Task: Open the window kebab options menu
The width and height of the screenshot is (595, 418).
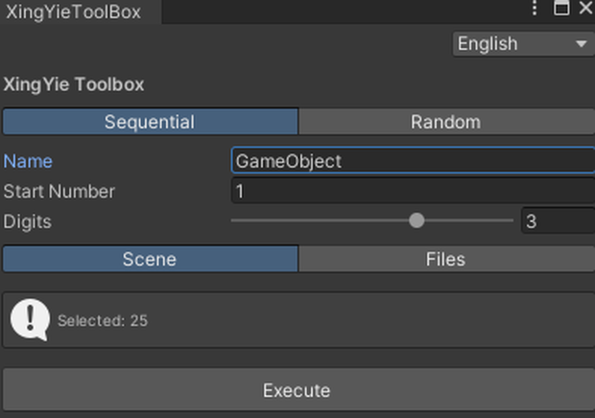Action: click(535, 8)
